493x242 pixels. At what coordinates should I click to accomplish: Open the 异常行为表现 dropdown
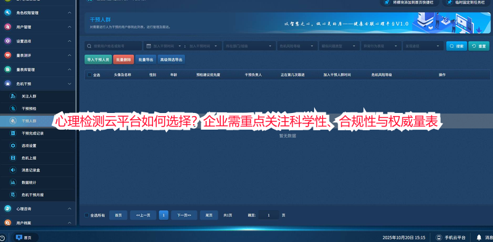[x=381, y=46]
